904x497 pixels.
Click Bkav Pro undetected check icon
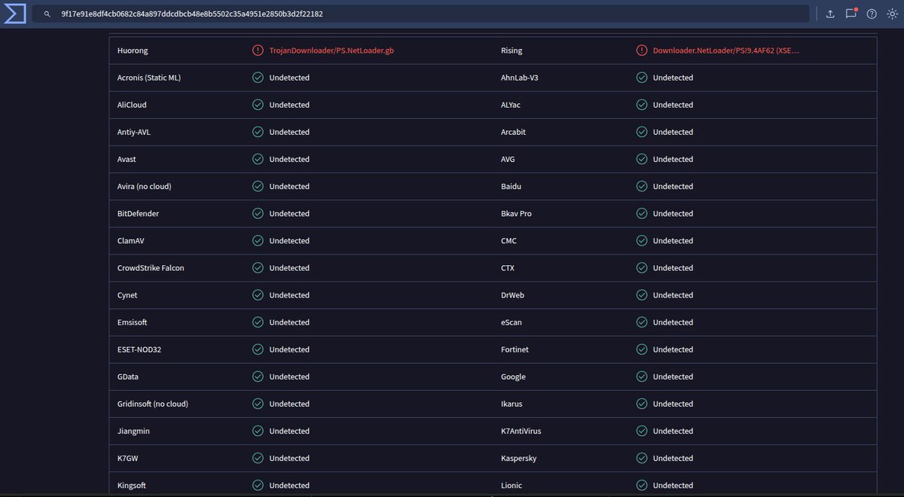point(642,213)
